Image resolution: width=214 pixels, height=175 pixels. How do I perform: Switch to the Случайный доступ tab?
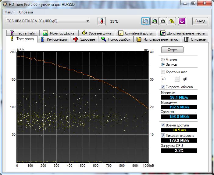pos(137,33)
